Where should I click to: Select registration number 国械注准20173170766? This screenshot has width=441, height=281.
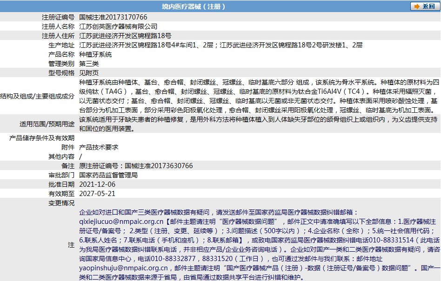click(113, 17)
